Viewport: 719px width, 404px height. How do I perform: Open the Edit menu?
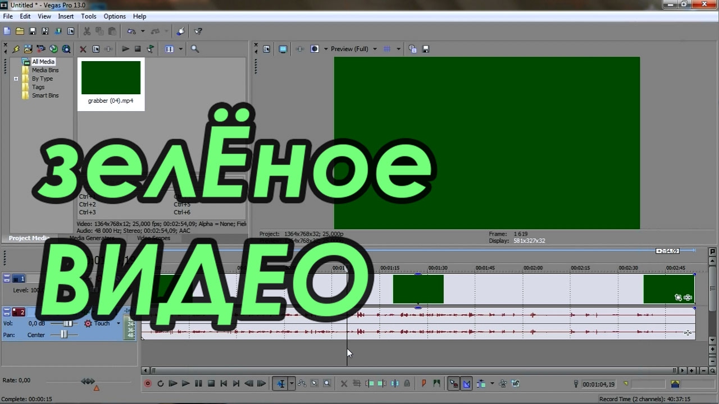[25, 16]
